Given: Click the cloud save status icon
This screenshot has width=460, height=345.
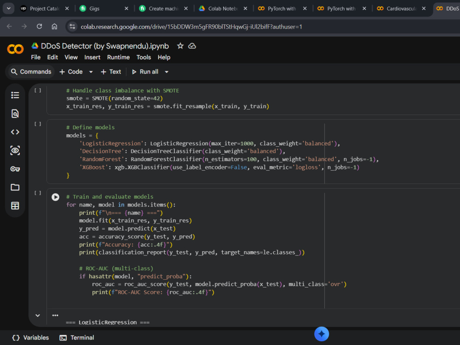Looking at the screenshot, I should pyautogui.click(x=192, y=46).
